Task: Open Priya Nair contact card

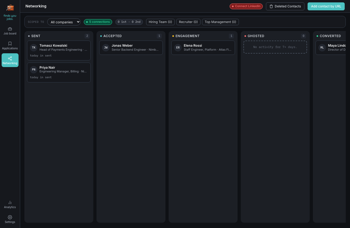Action: pyautogui.click(x=59, y=72)
